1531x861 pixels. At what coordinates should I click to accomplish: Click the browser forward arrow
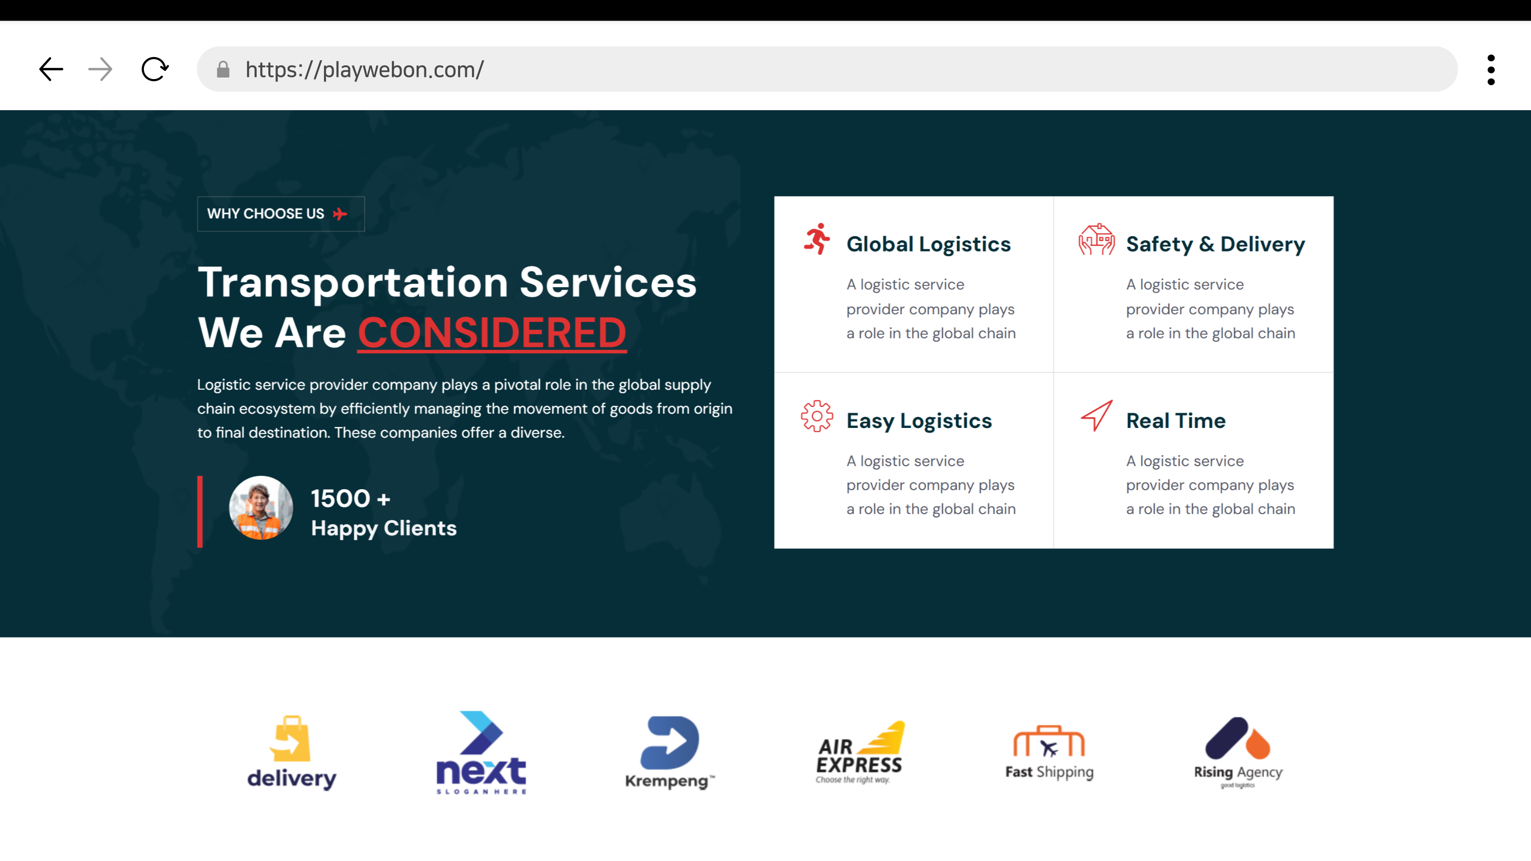pyautogui.click(x=101, y=69)
